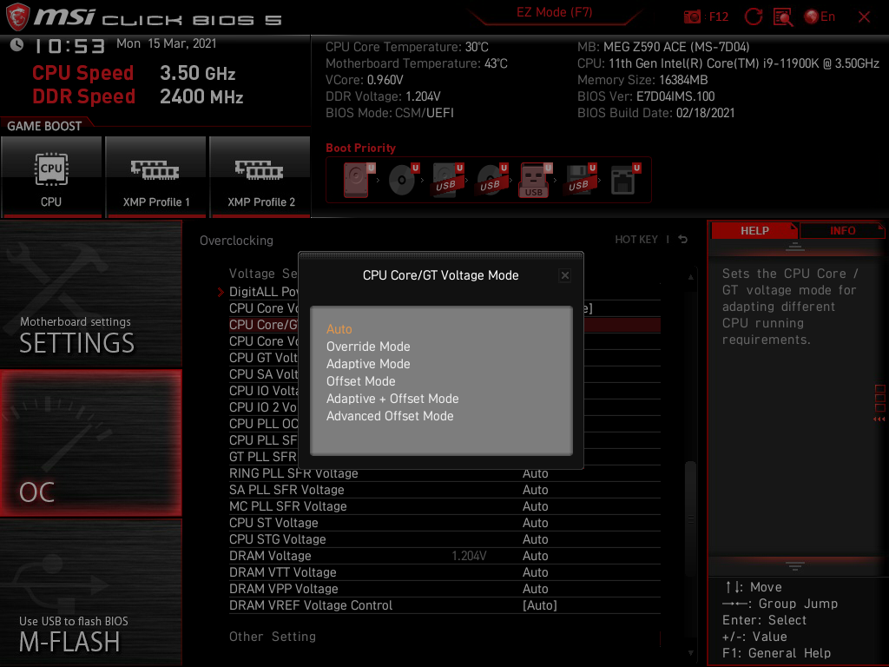Choose Offset Mode option
The height and width of the screenshot is (667, 889).
(360, 381)
